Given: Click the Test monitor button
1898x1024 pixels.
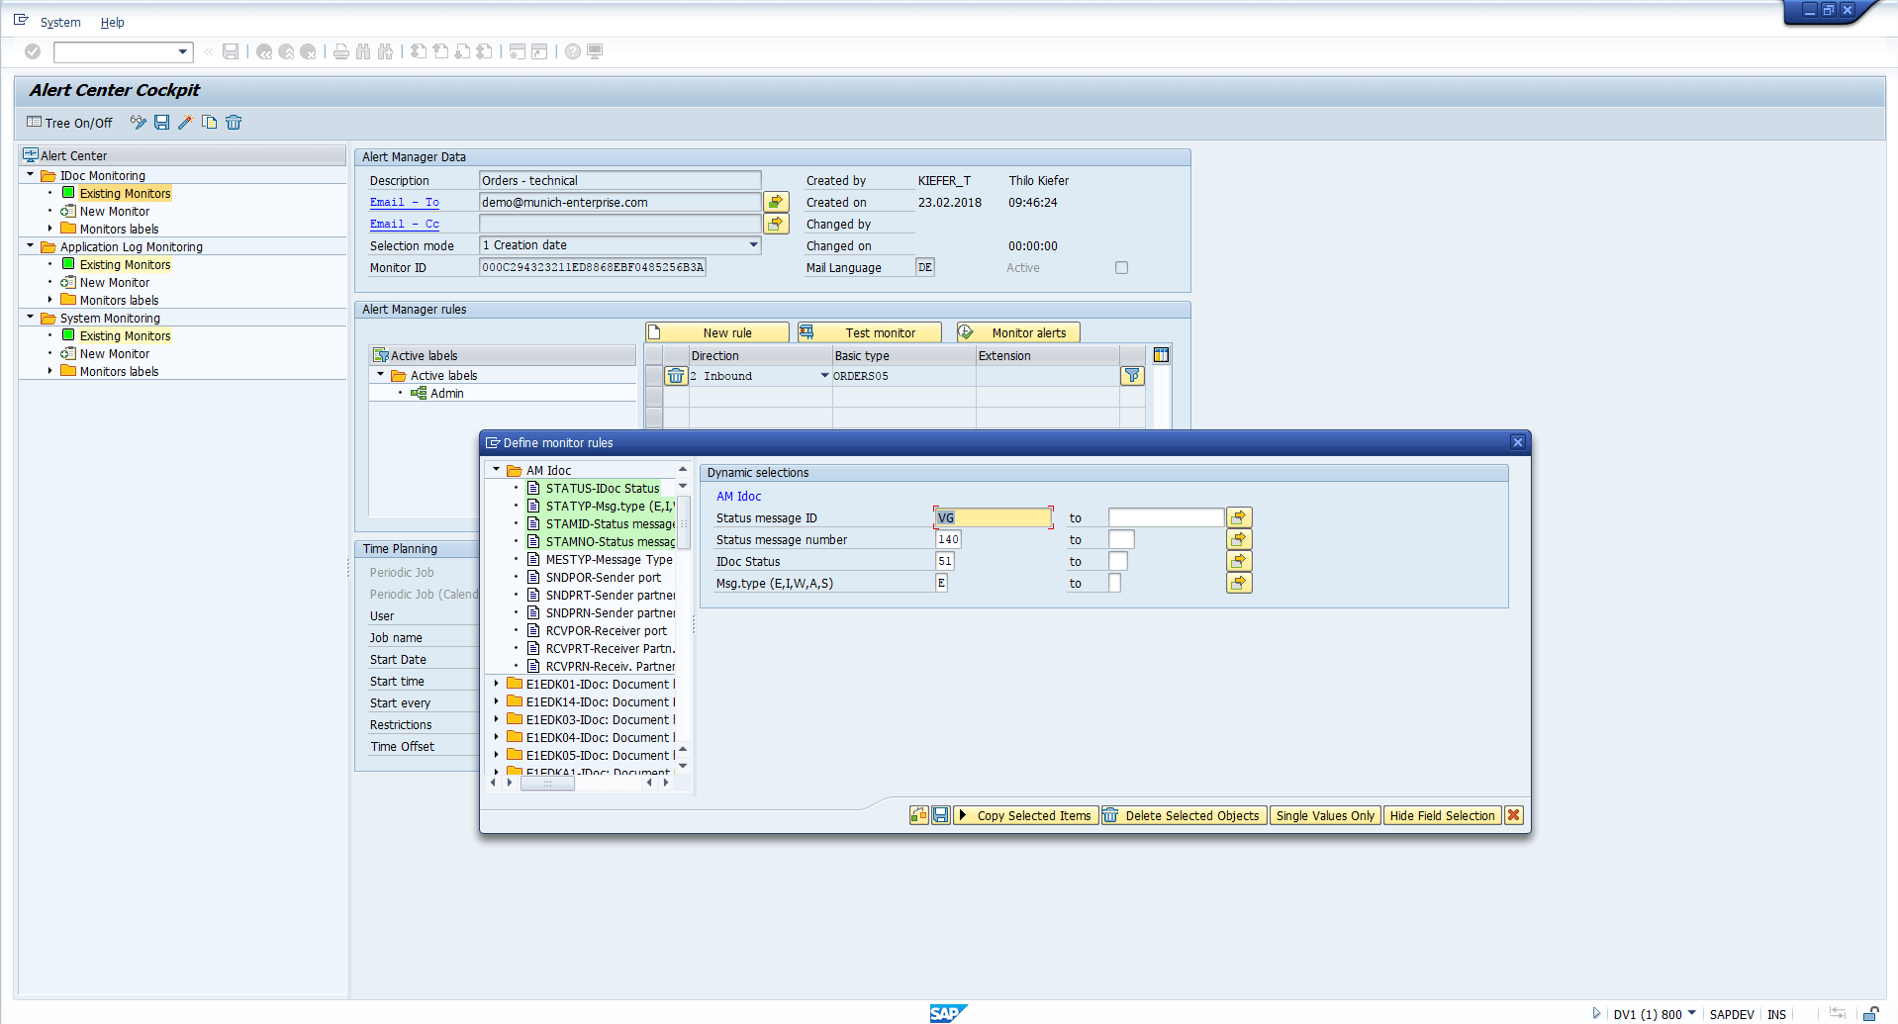Looking at the screenshot, I should 870,332.
